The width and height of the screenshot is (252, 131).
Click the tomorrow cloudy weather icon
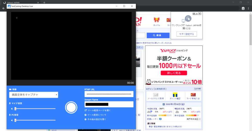coord(177,112)
